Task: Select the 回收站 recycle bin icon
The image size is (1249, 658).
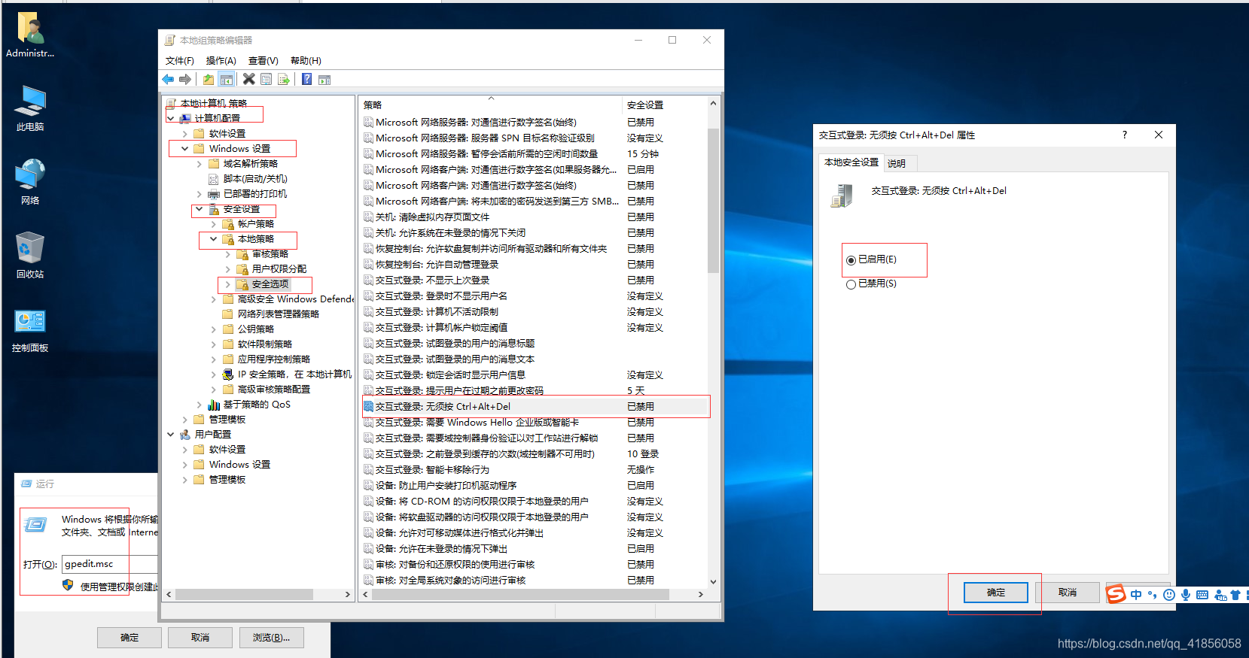Action: [x=30, y=255]
